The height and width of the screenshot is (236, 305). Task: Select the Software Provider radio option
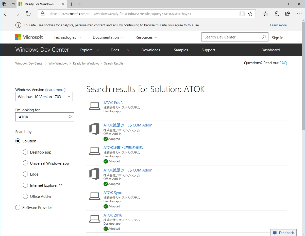click(18, 207)
